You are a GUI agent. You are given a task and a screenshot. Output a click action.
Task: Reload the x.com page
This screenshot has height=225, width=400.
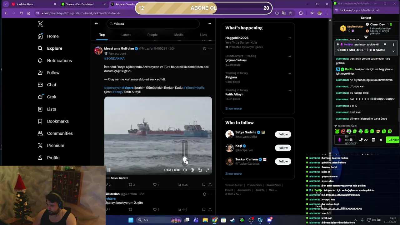(x=21, y=13)
